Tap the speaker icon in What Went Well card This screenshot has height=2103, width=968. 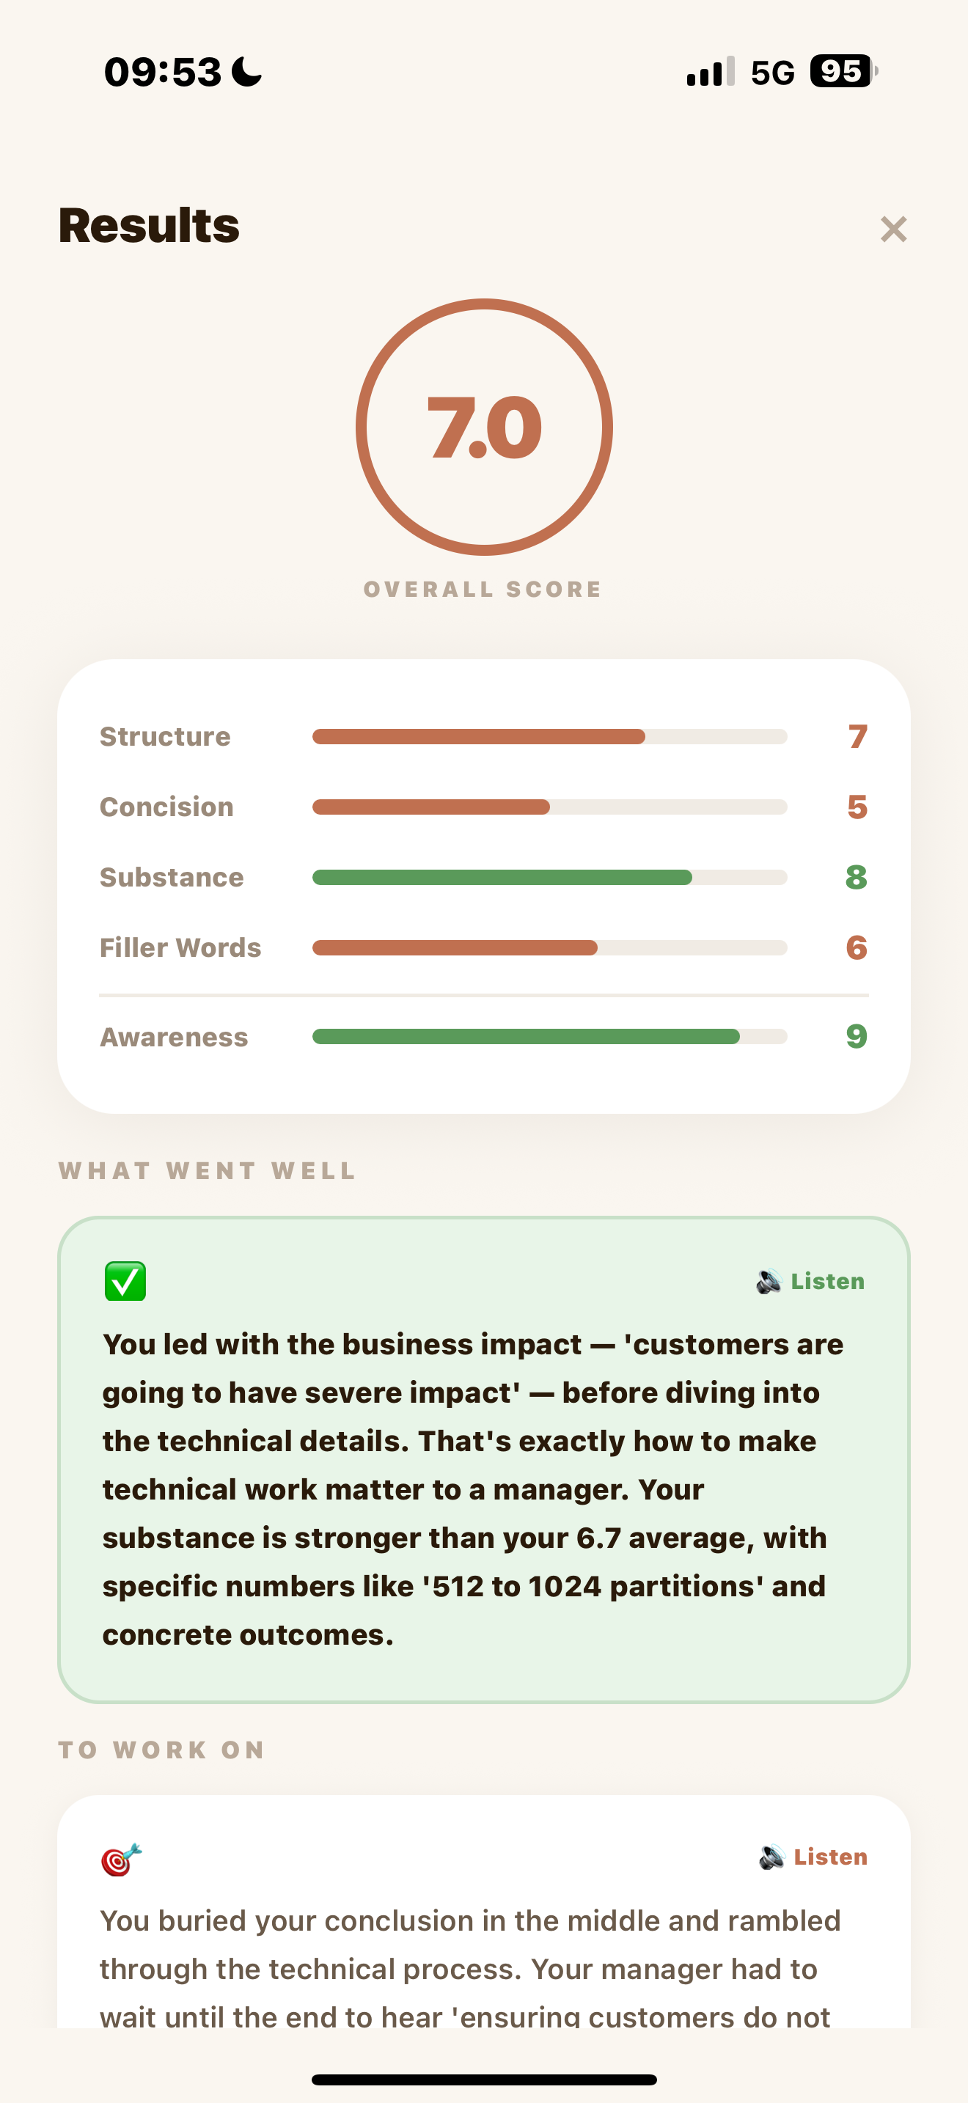point(769,1282)
